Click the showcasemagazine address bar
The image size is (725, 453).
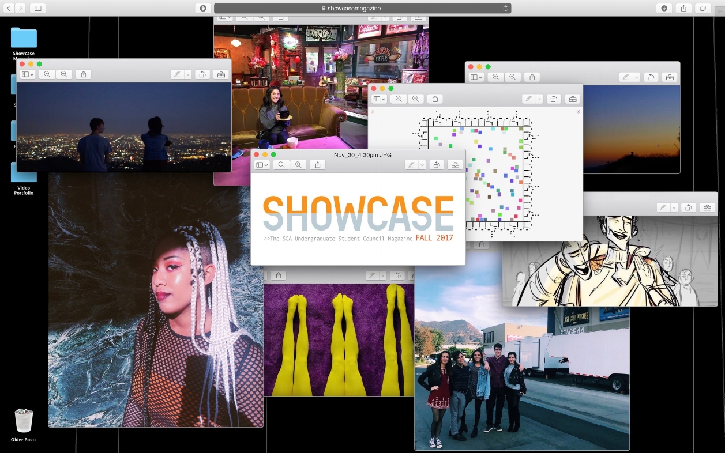point(362,8)
